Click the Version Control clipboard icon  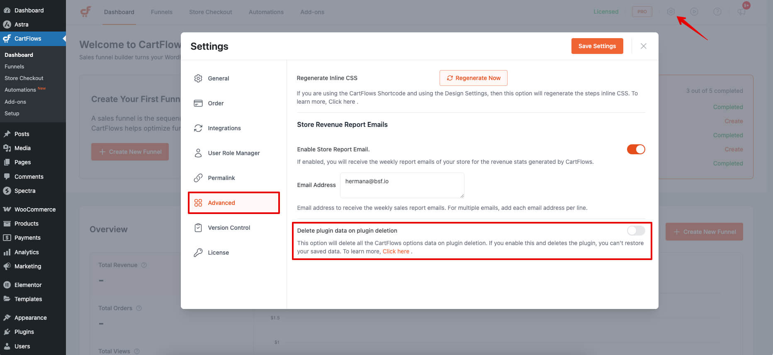[198, 228]
